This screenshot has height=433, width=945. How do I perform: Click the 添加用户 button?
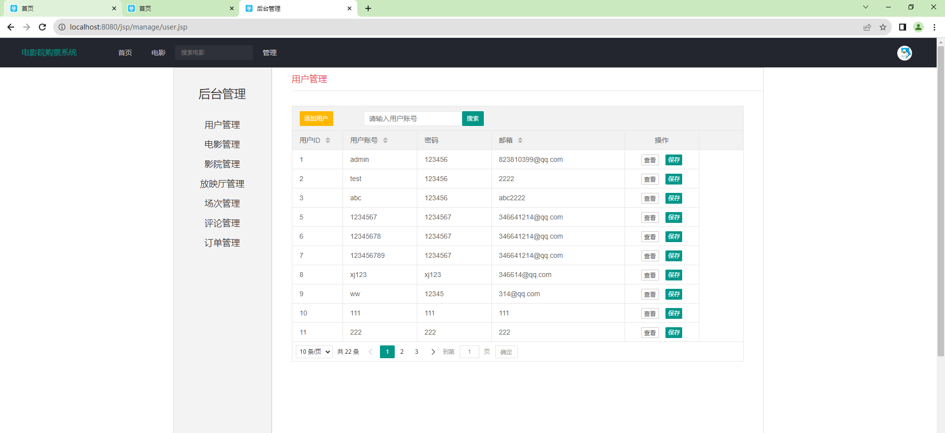[x=316, y=119]
